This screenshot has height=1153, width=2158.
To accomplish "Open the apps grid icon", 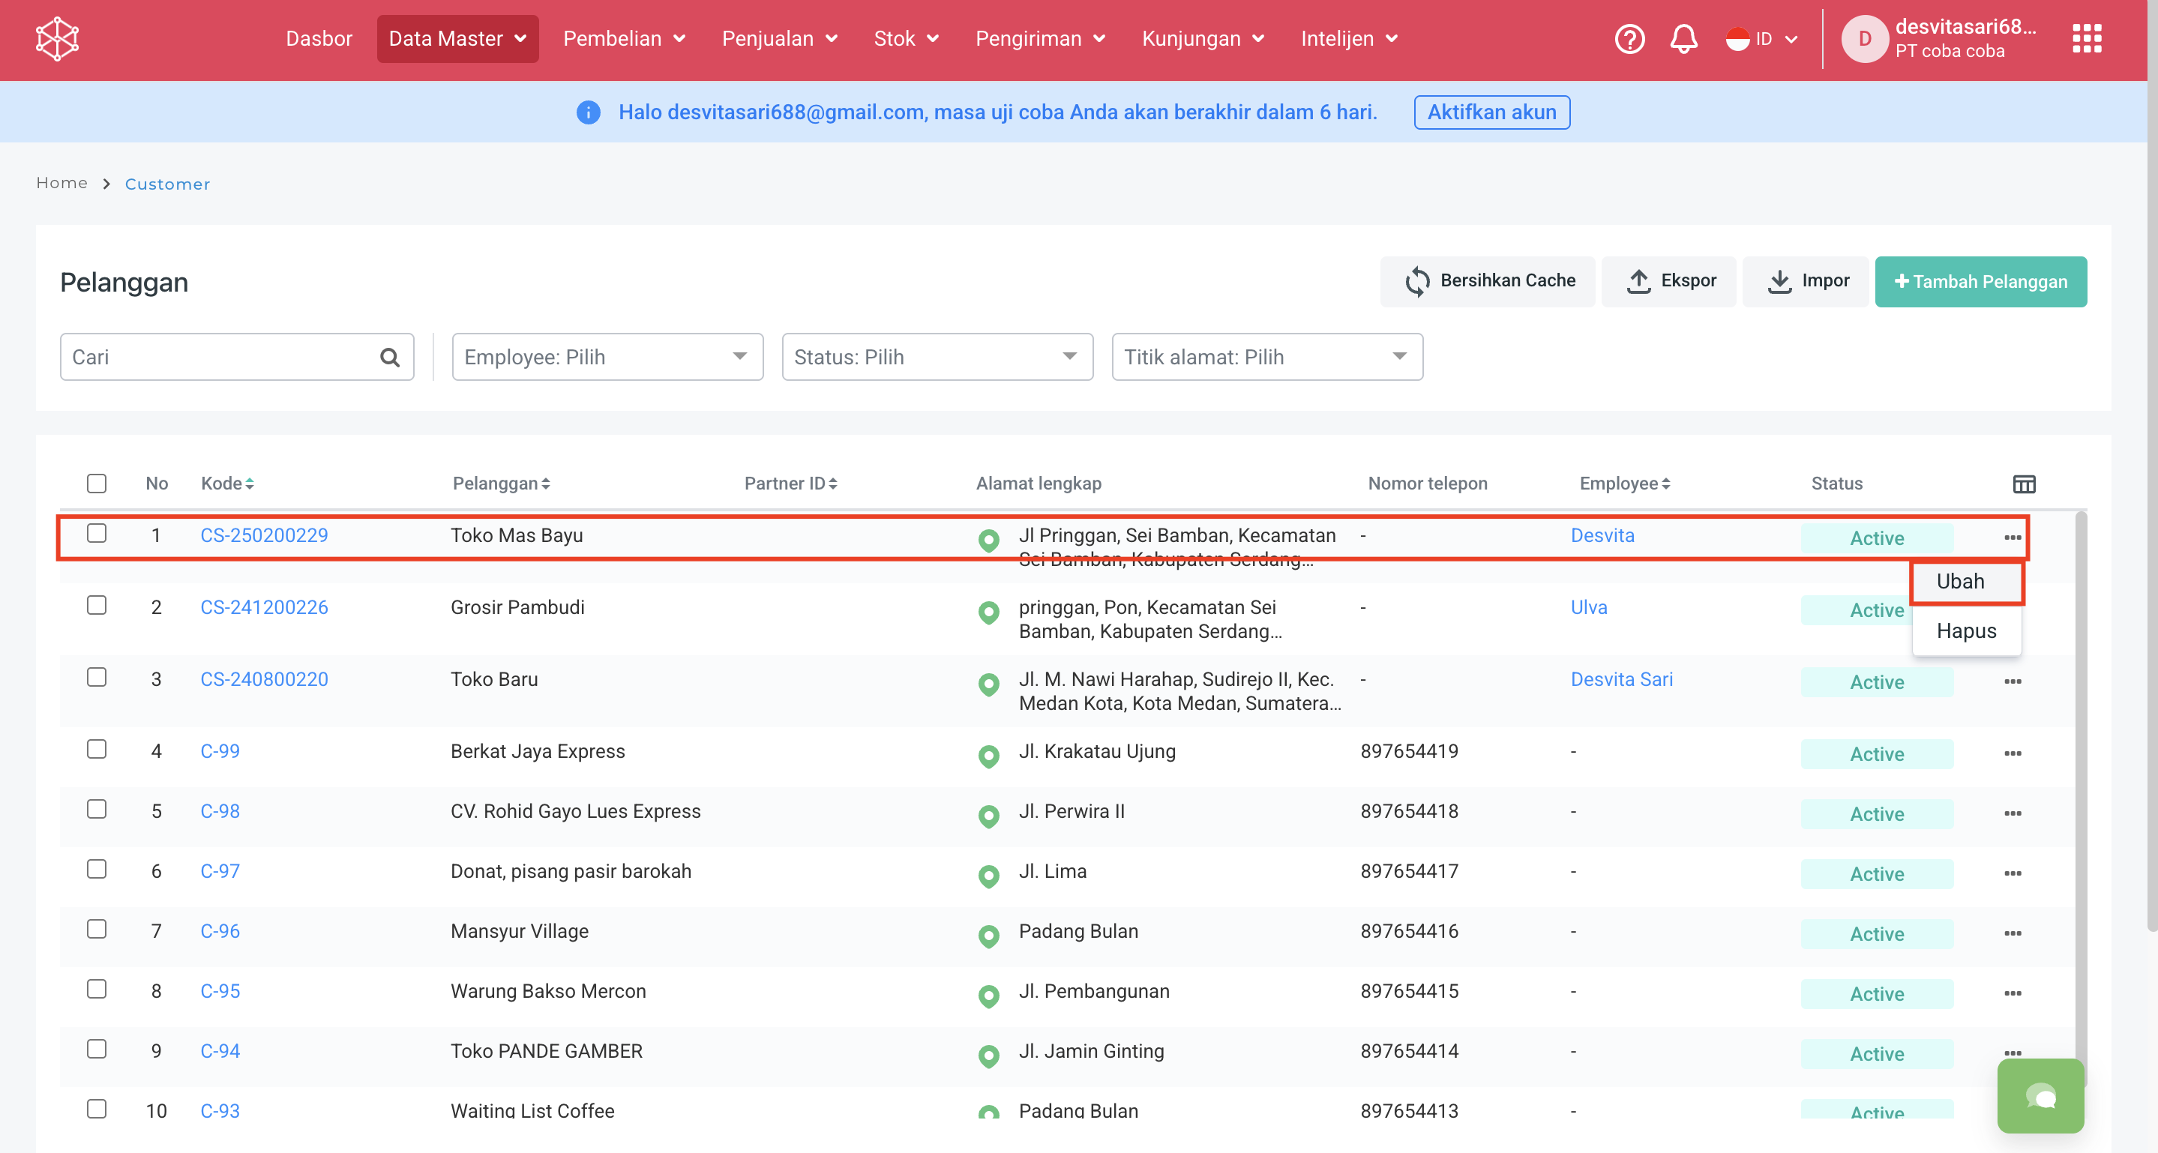I will 2086,38.
